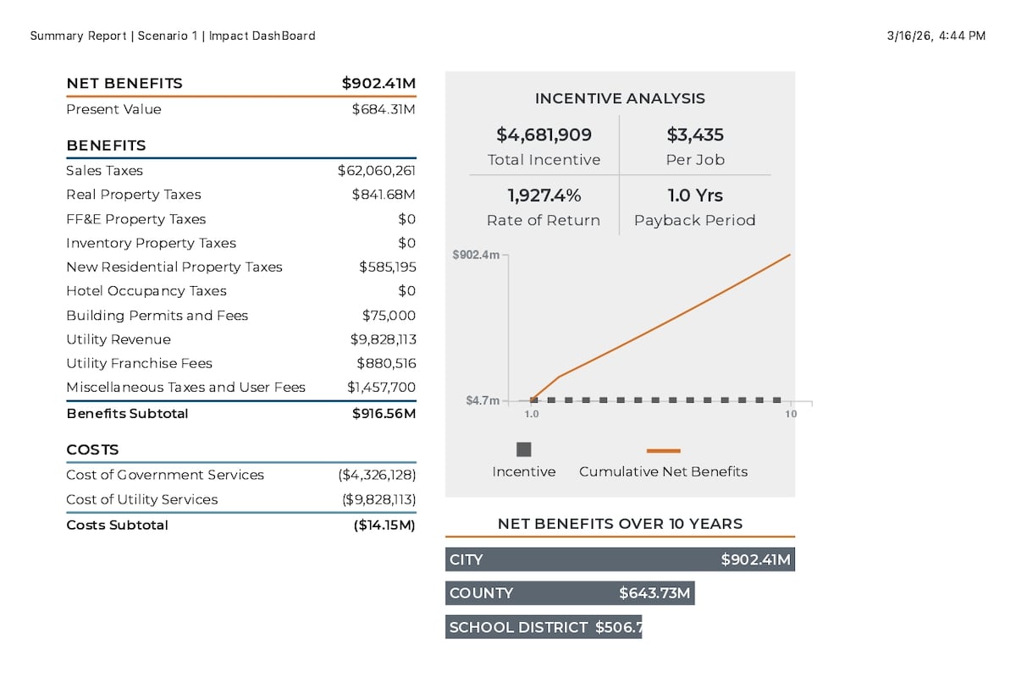Click the Cost of Government Services row

click(241, 475)
